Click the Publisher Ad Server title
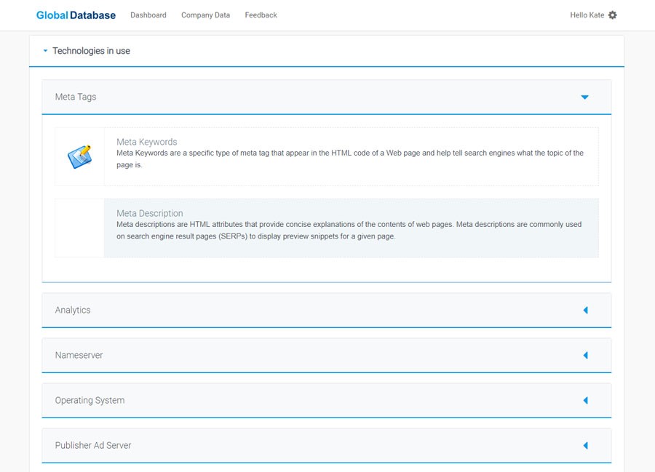The width and height of the screenshot is (655, 472). coord(93,445)
